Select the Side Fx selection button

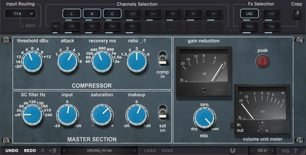point(250,26)
